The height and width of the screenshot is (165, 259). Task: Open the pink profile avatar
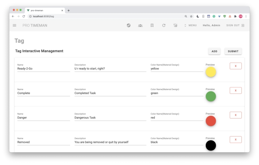pyautogui.click(x=241, y=16)
